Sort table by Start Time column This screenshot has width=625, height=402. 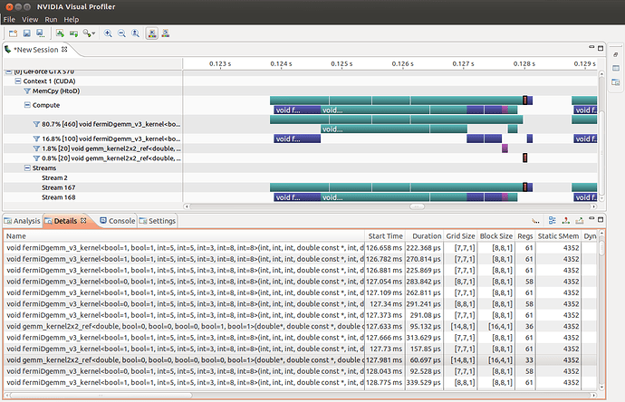coord(385,236)
